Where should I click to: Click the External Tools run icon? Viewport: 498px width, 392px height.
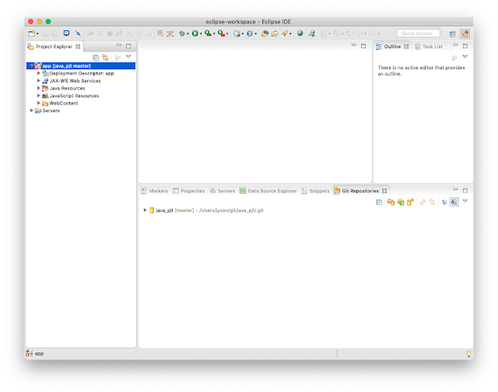(221, 33)
